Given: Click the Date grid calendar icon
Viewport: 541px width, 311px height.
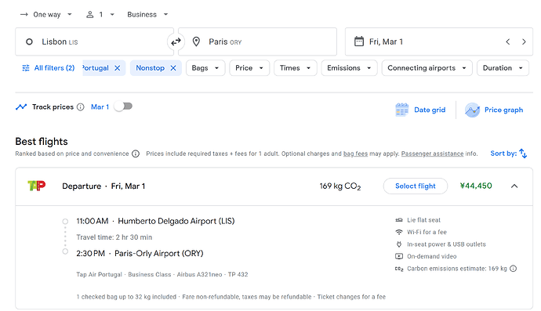Looking at the screenshot, I should [401, 110].
